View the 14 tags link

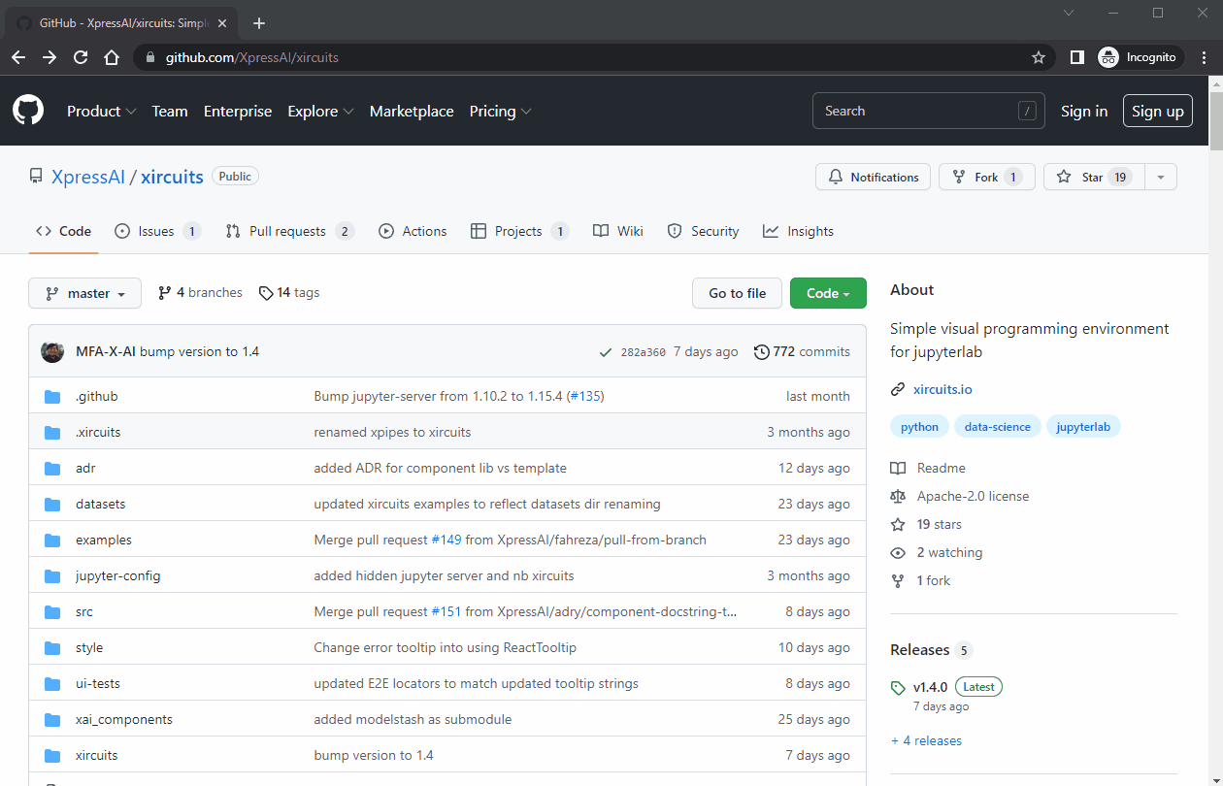(x=289, y=292)
